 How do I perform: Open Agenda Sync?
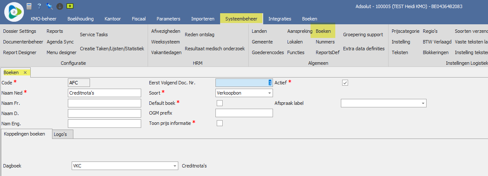pos(61,42)
